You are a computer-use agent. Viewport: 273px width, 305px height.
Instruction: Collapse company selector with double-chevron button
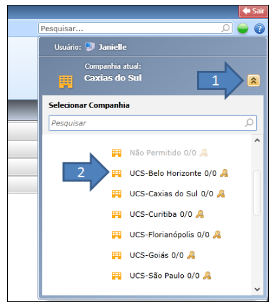254,80
